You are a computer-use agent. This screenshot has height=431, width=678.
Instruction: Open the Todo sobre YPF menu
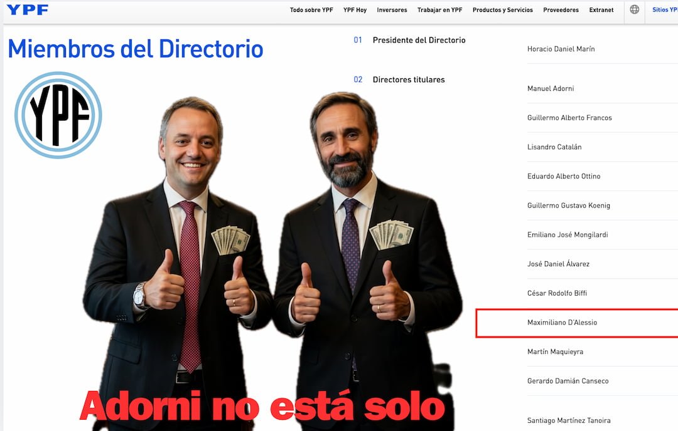click(311, 10)
